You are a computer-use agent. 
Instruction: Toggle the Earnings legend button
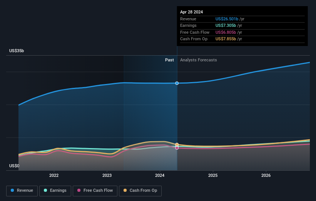click(55, 191)
